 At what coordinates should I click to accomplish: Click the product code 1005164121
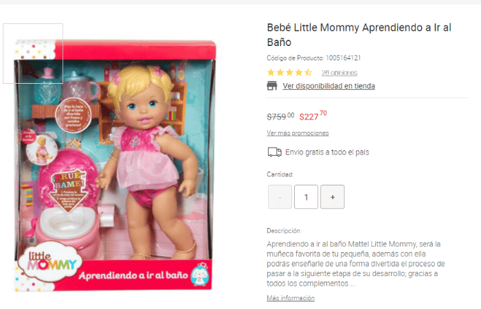344,58
